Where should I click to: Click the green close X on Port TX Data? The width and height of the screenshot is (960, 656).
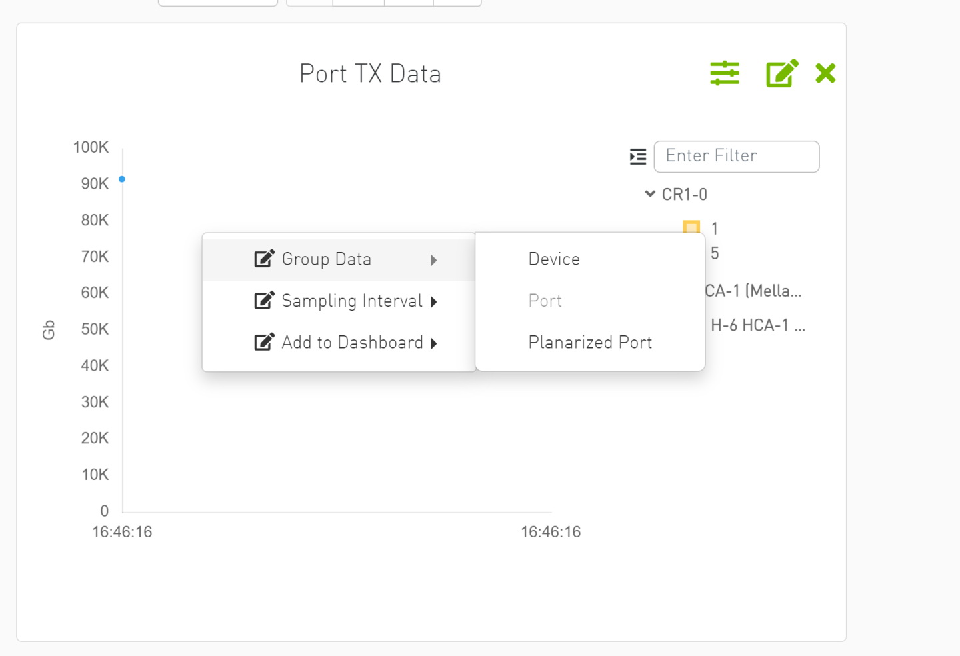click(825, 73)
